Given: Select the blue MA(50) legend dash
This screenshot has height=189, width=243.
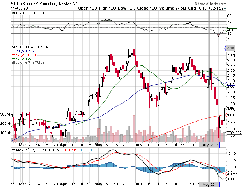Looking at the screenshot, I should [x=13, y=51].
